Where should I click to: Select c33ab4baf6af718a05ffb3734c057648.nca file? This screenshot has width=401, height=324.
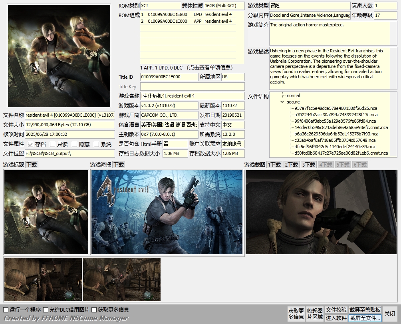tap(335, 140)
